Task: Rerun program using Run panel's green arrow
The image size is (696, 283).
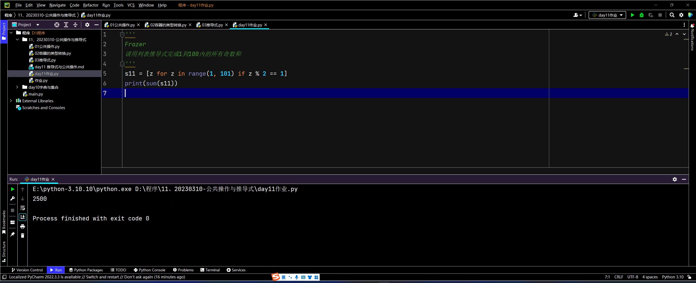Action: click(13, 189)
